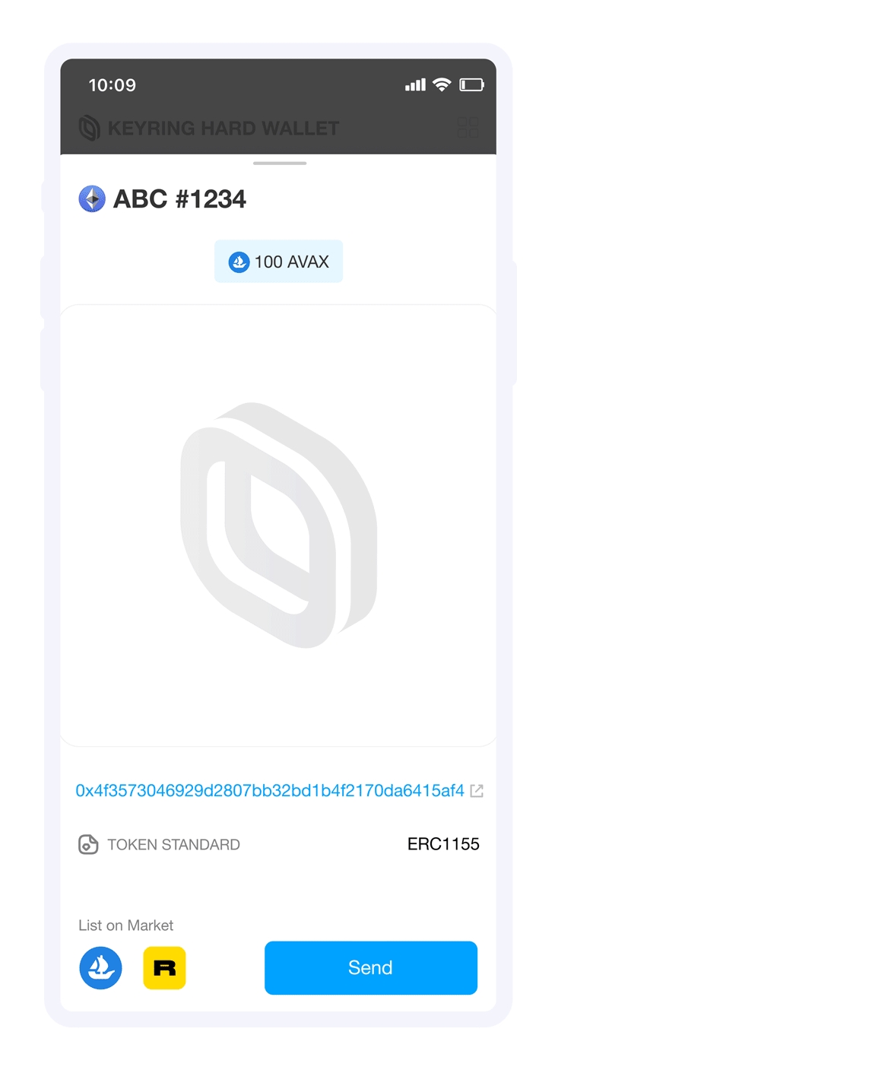Tap the TOKEN STANDARD label

click(173, 844)
